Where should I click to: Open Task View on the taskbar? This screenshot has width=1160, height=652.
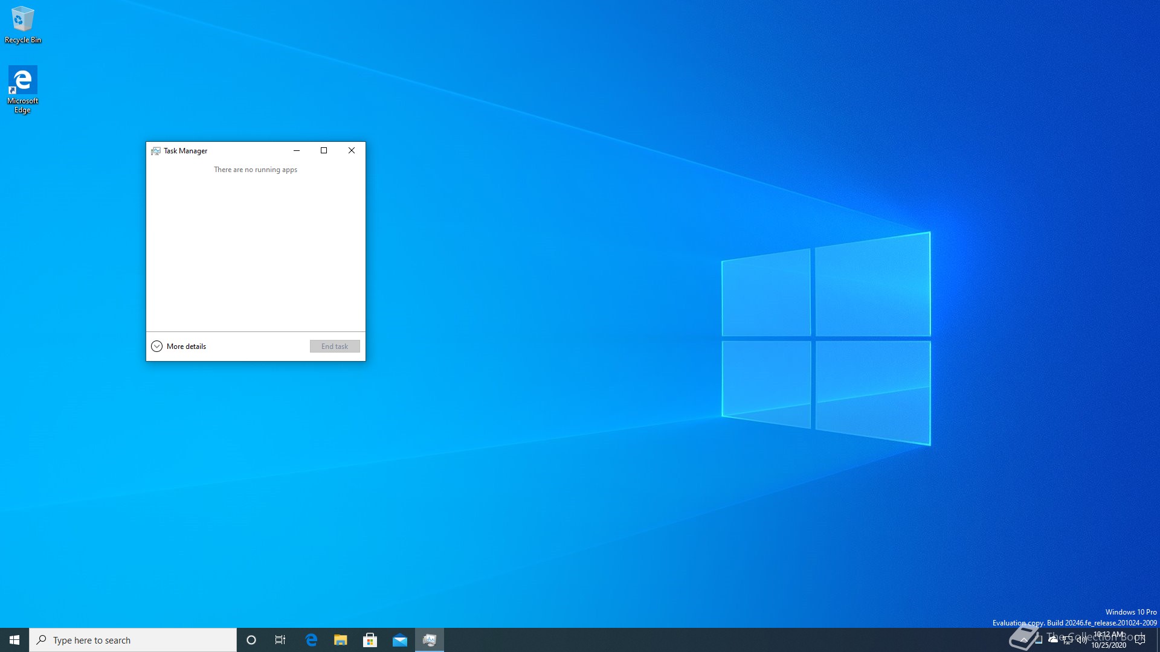[280, 640]
